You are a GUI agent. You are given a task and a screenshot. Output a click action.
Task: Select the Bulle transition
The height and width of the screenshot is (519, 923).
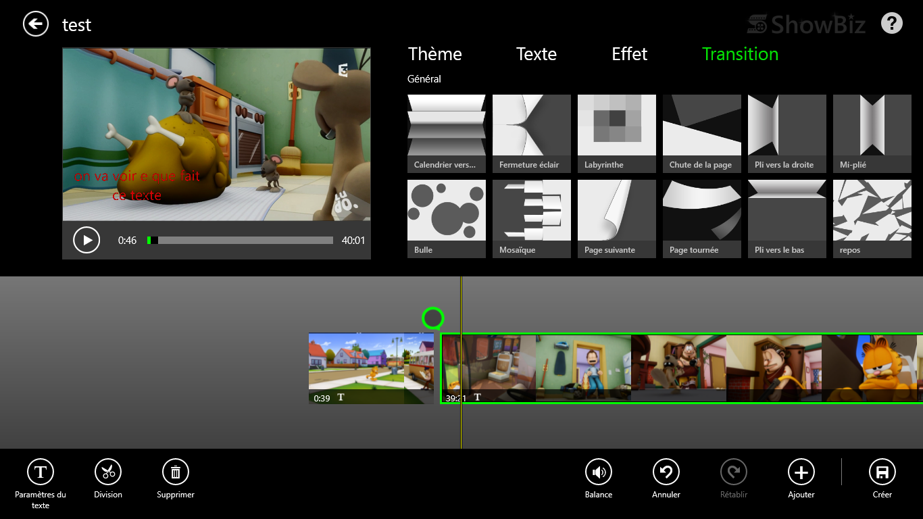(447, 219)
